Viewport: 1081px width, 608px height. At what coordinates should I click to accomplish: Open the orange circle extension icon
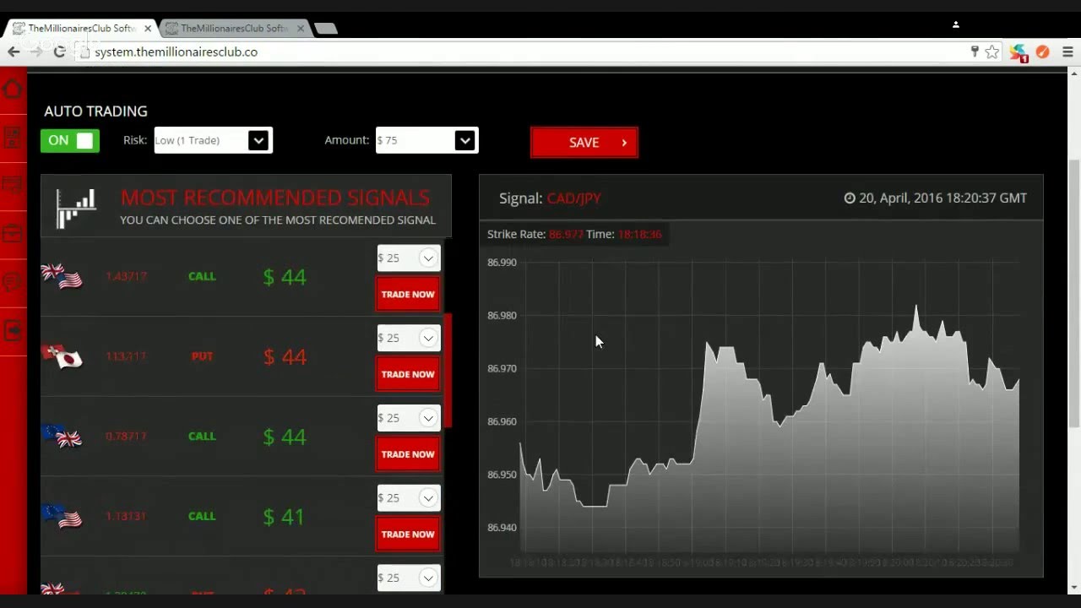1042,52
